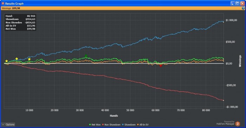Click the first yellow star near the graph start

[6, 61]
